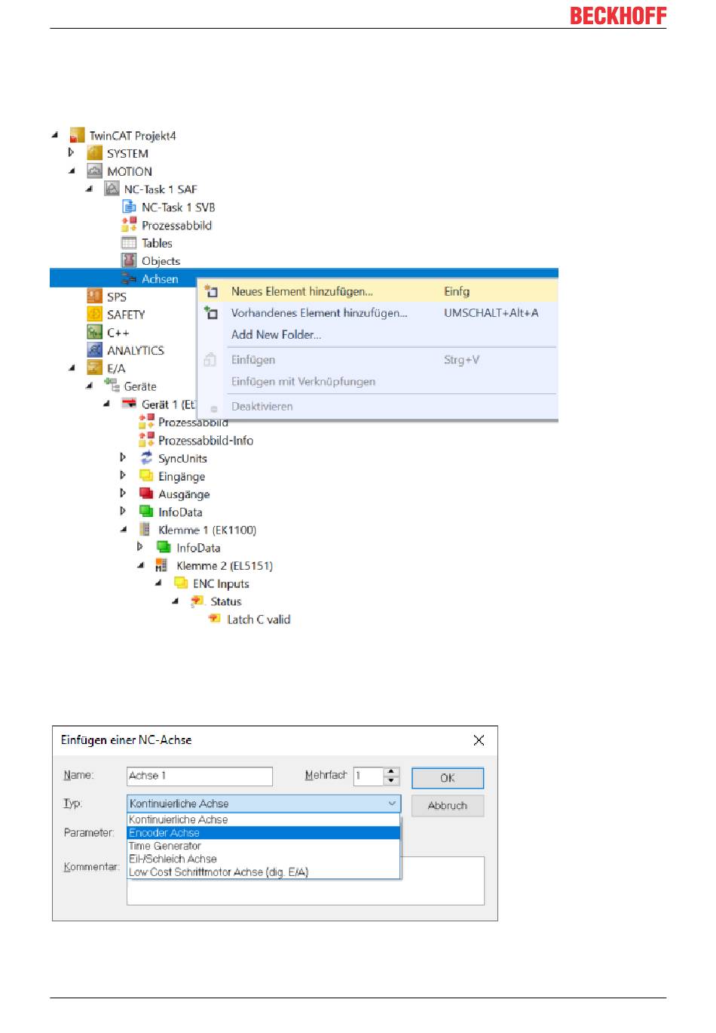Click the yellow Eingänge icon

[146, 475]
